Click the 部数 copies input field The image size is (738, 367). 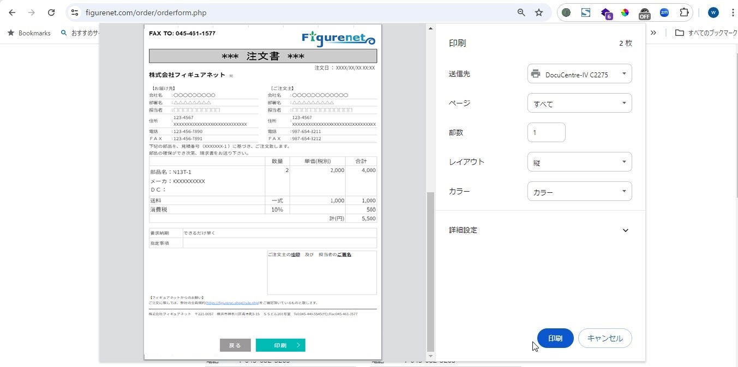tap(546, 132)
